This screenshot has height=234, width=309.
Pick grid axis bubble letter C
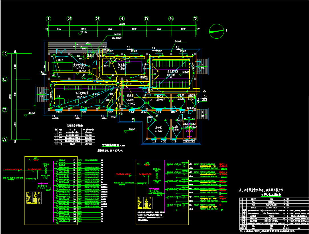click(x=5, y=79)
